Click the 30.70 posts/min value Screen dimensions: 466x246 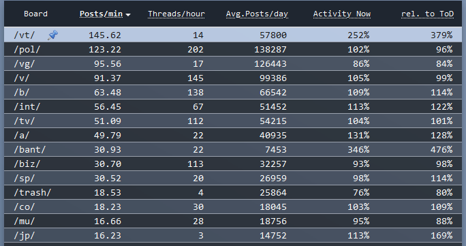(108, 164)
